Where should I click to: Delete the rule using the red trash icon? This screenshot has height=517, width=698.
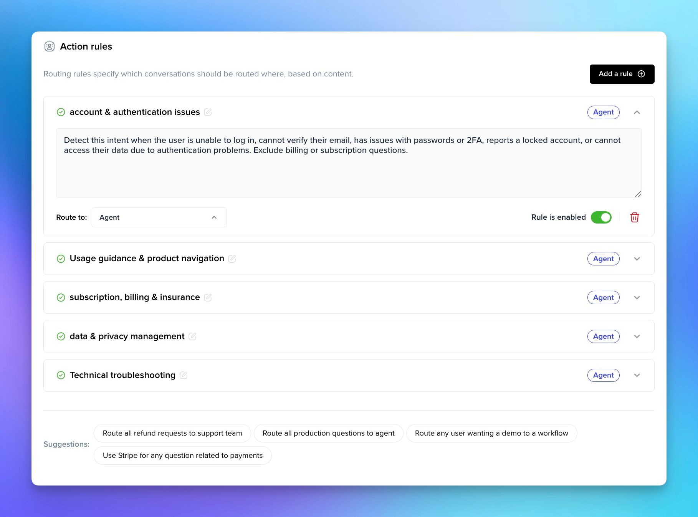coord(634,217)
